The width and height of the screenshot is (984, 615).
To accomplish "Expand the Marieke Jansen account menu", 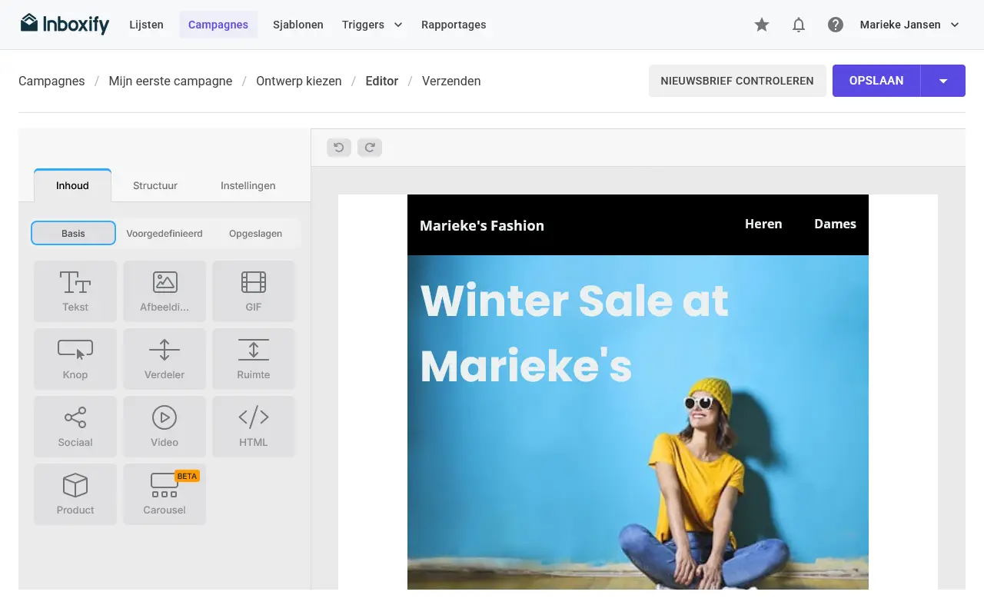I will tap(910, 25).
